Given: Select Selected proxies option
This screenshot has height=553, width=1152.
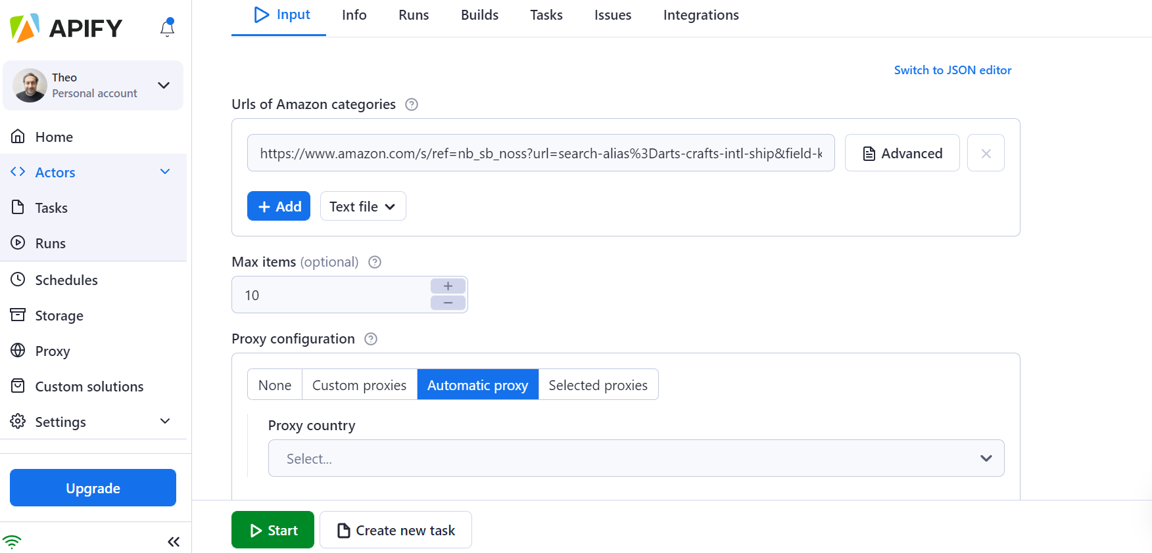Looking at the screenshot, I should pos(598,385).
